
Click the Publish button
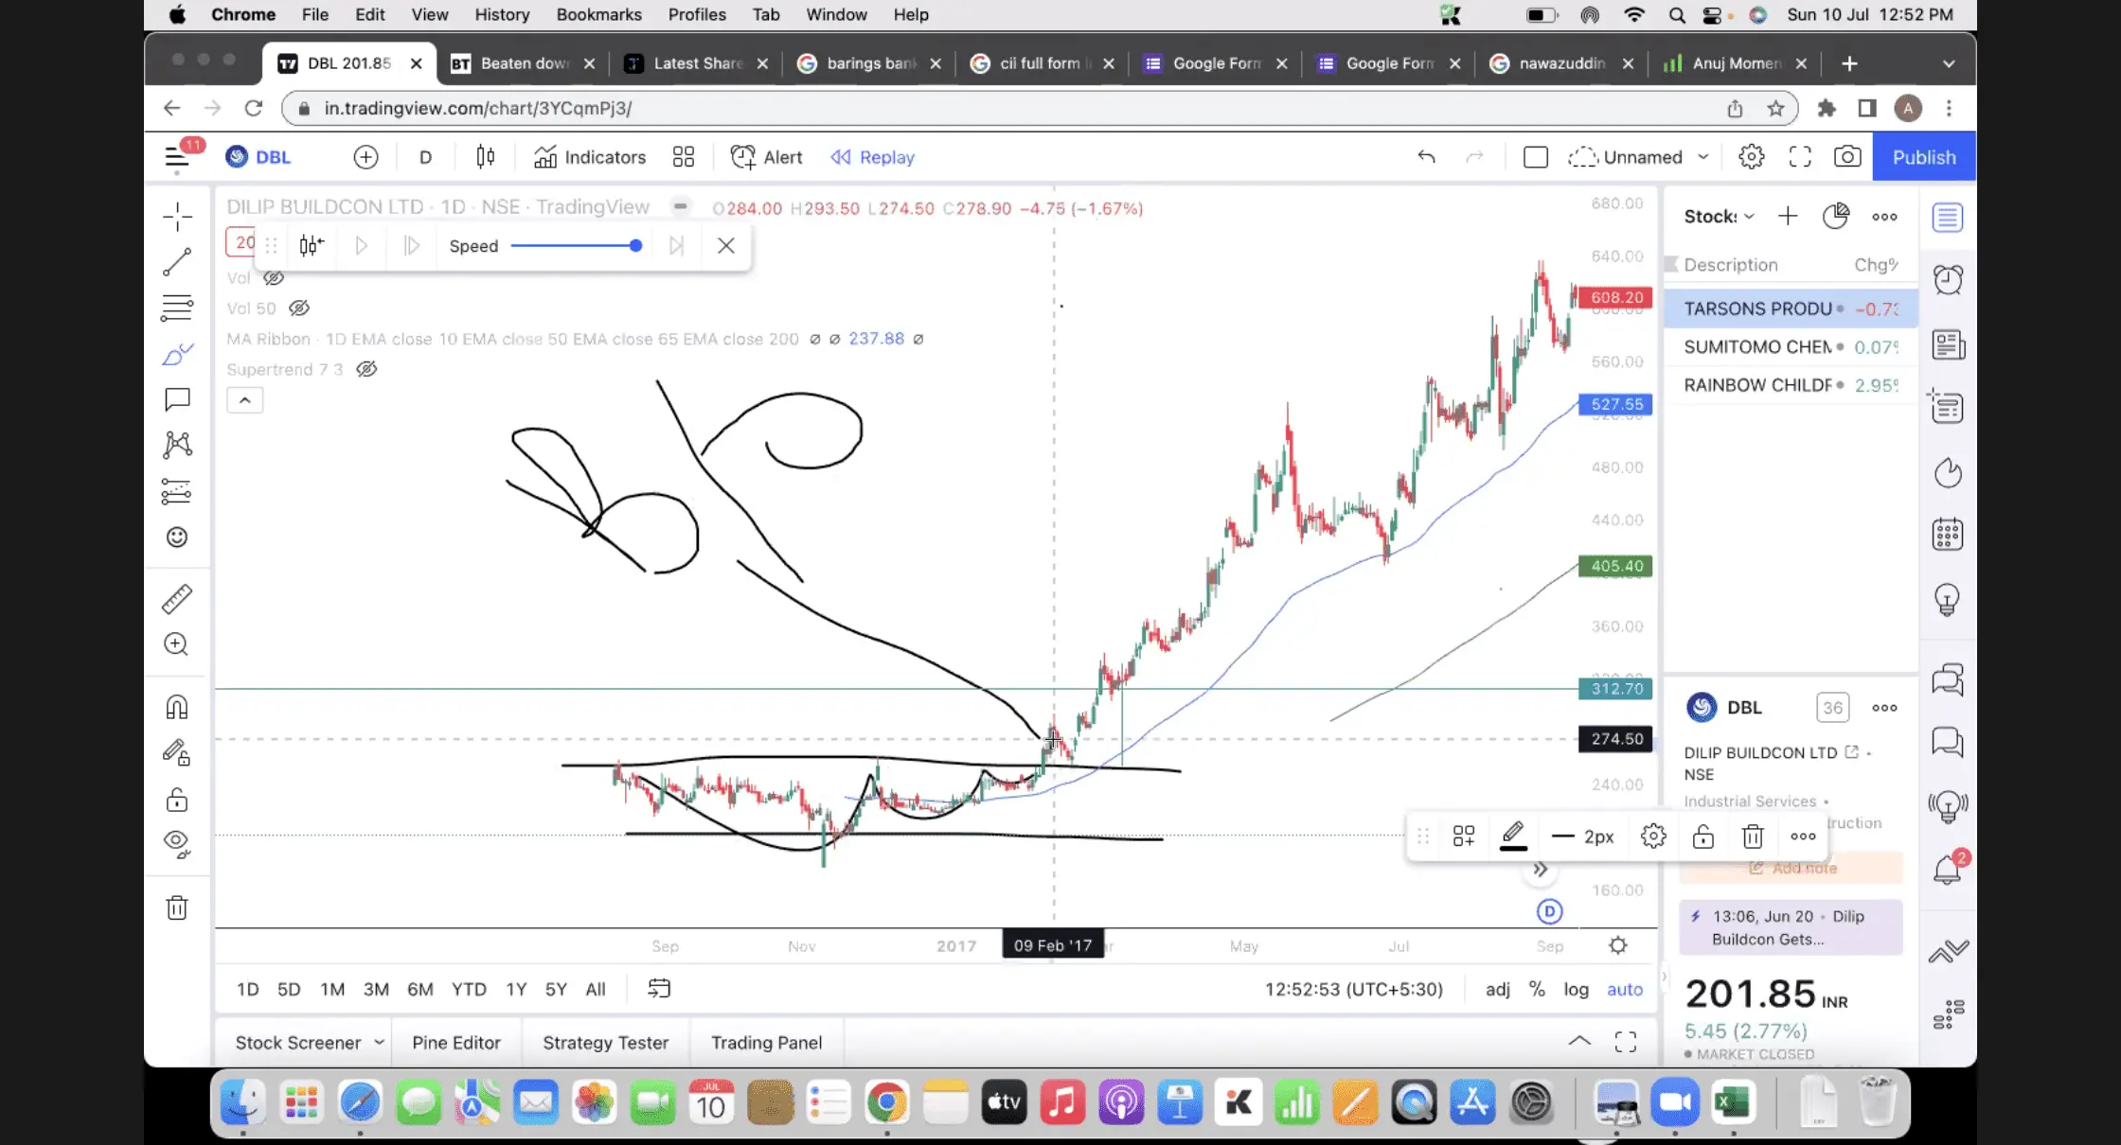[1923, 157]
